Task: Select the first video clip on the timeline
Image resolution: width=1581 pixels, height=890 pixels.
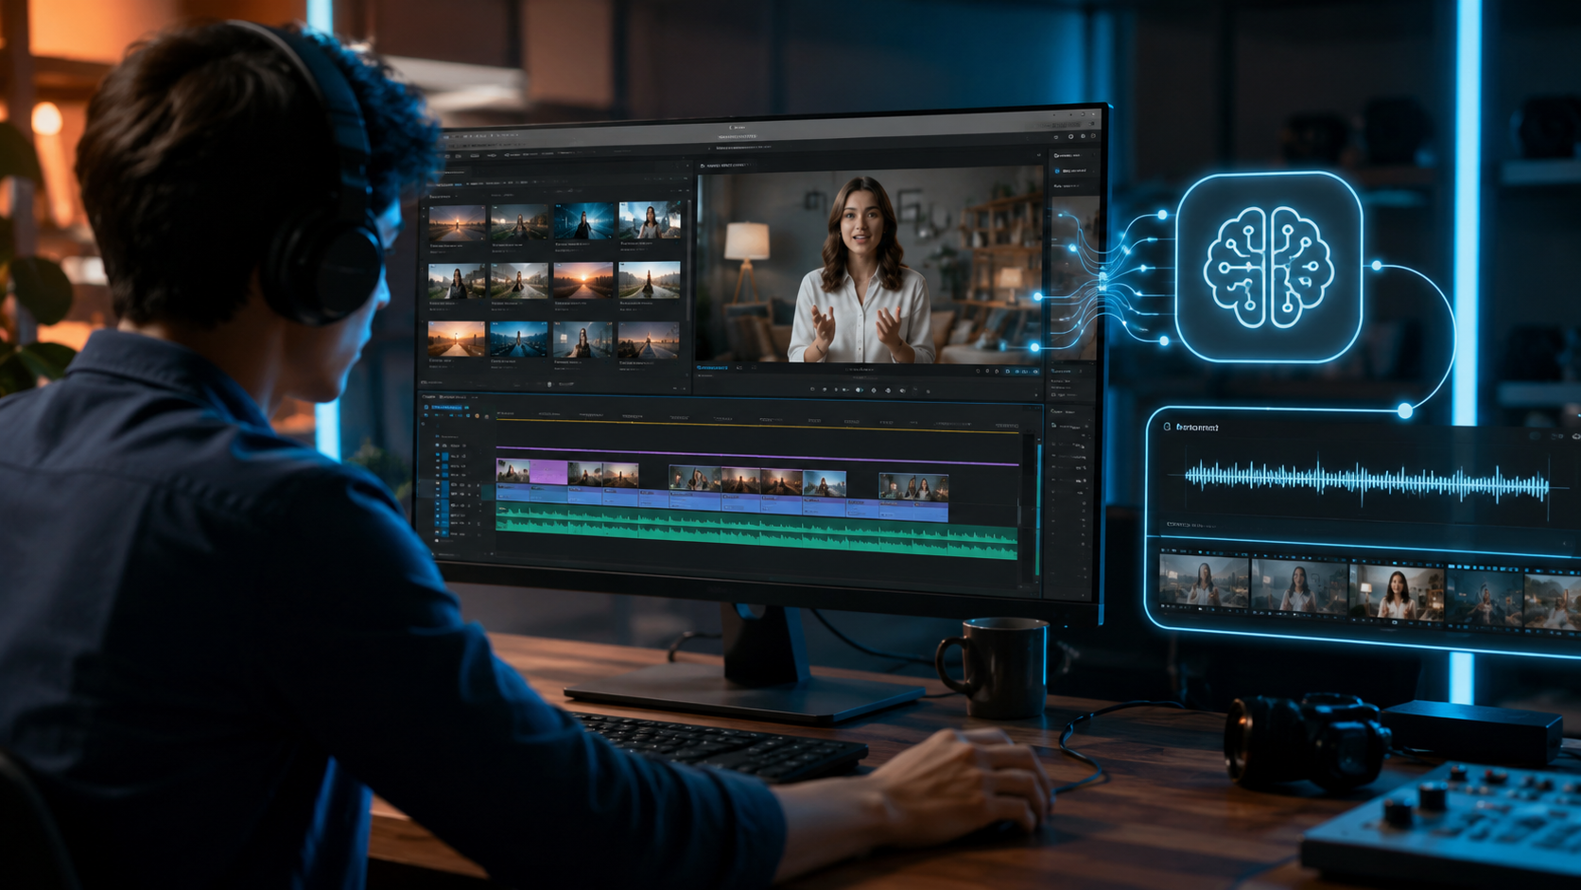Action: 513,472
